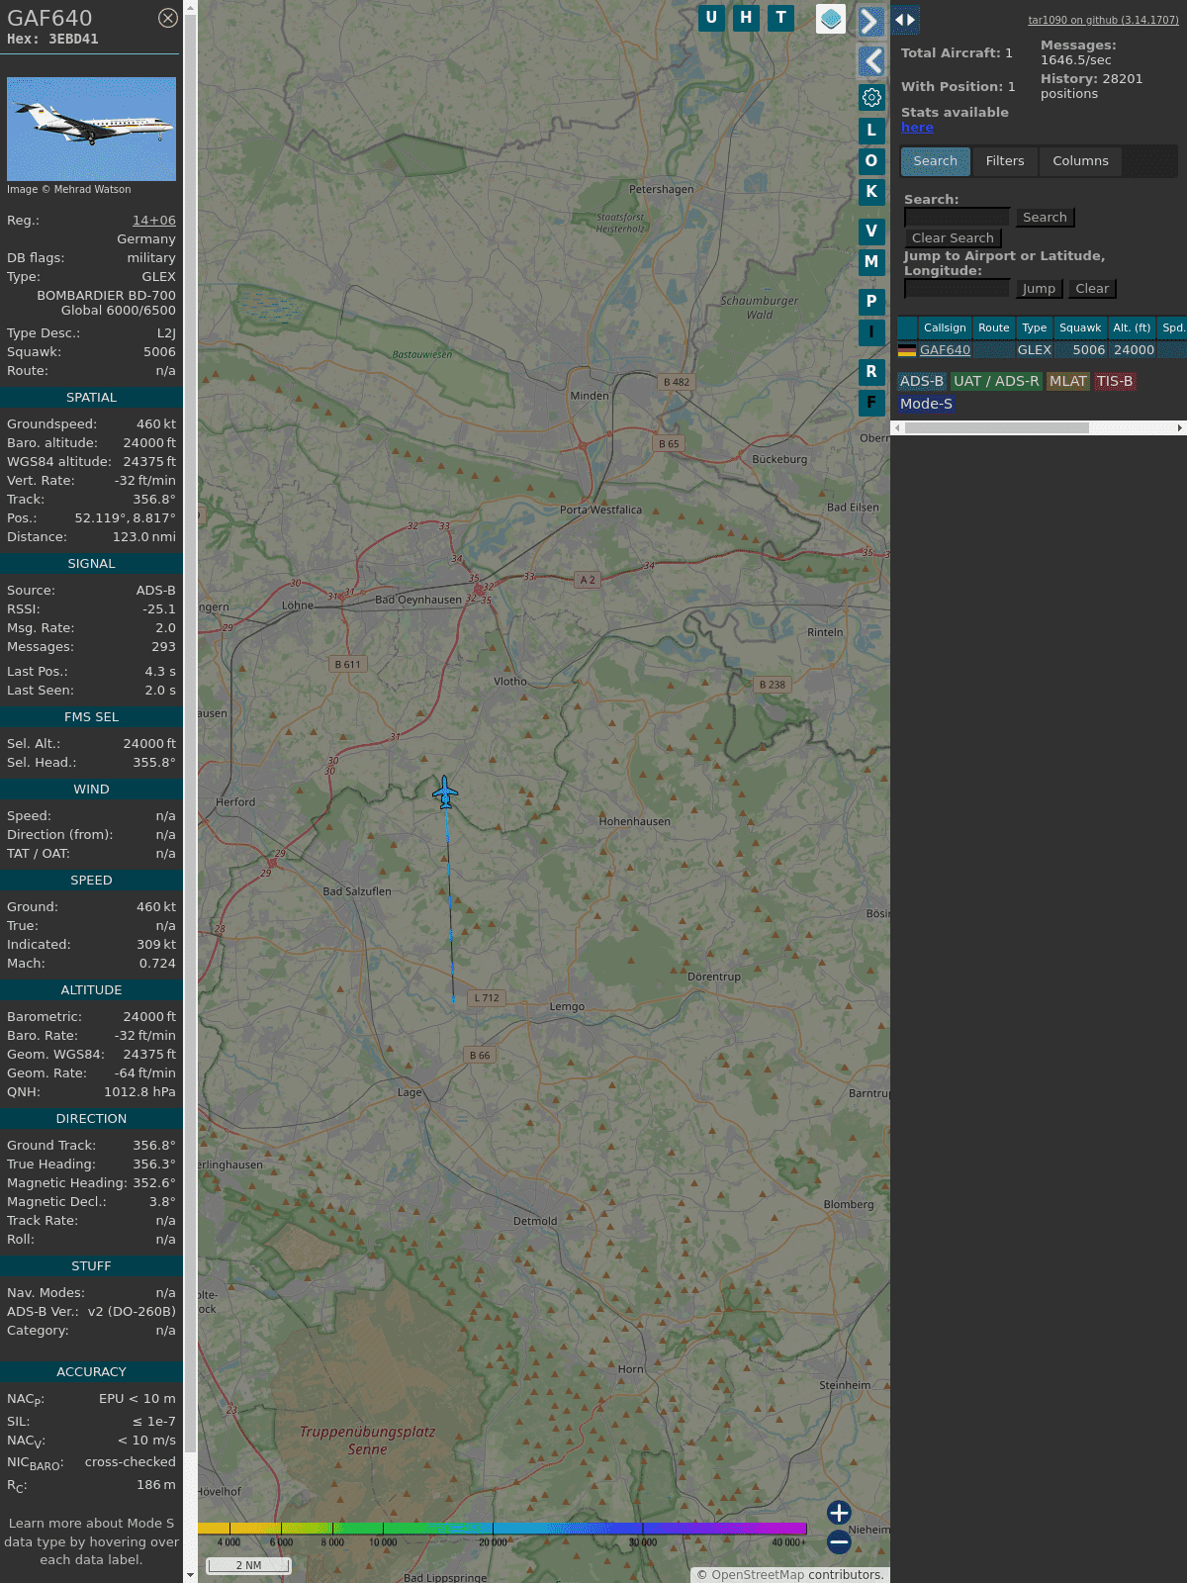The width and height of the screenshot is (1187, 1583).
Task: Switch to the Columns tab
Action: [1080, 161]
